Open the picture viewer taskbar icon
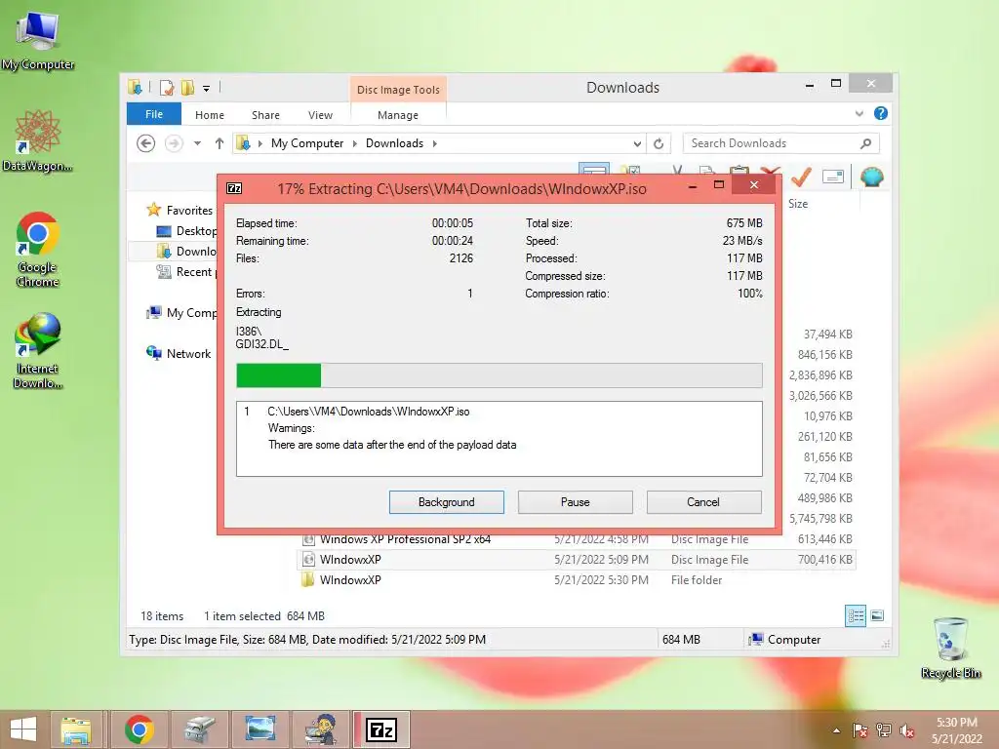 [260, 729]
